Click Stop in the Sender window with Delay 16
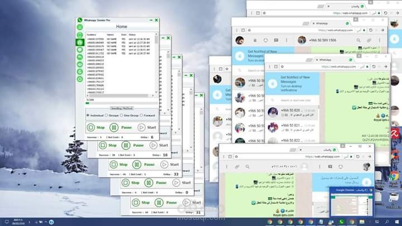 (x=108, y=145)
